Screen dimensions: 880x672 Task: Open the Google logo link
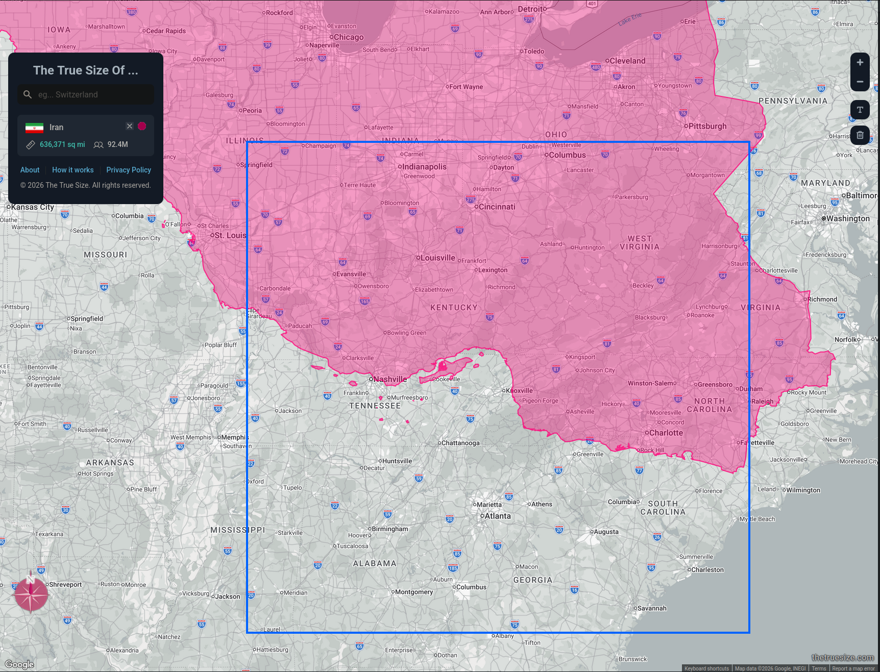(19, 664)
